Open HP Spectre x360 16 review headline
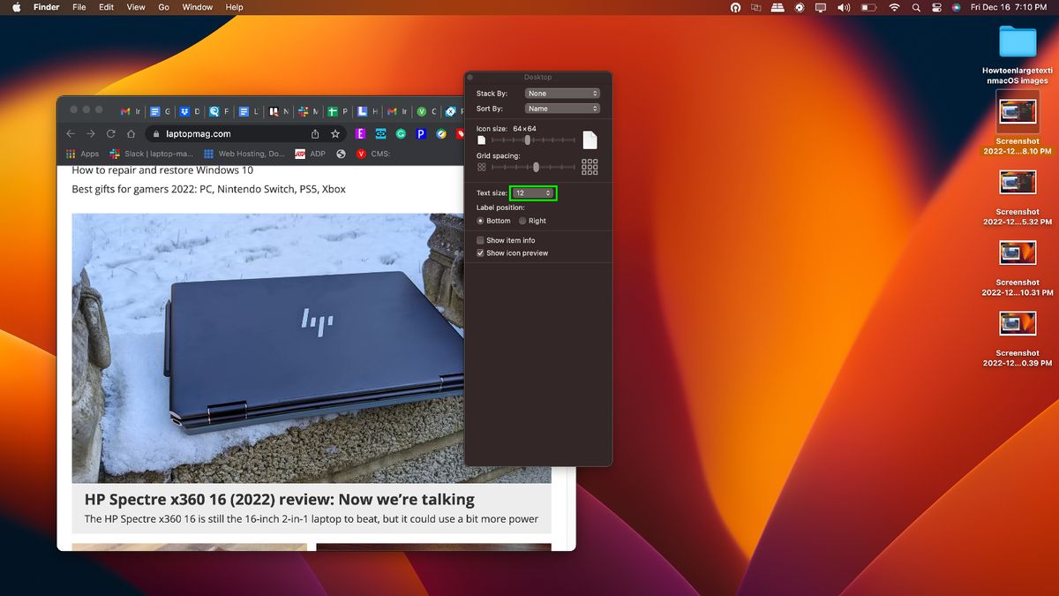Screen dimensions: 1059x596 (280, 500)
